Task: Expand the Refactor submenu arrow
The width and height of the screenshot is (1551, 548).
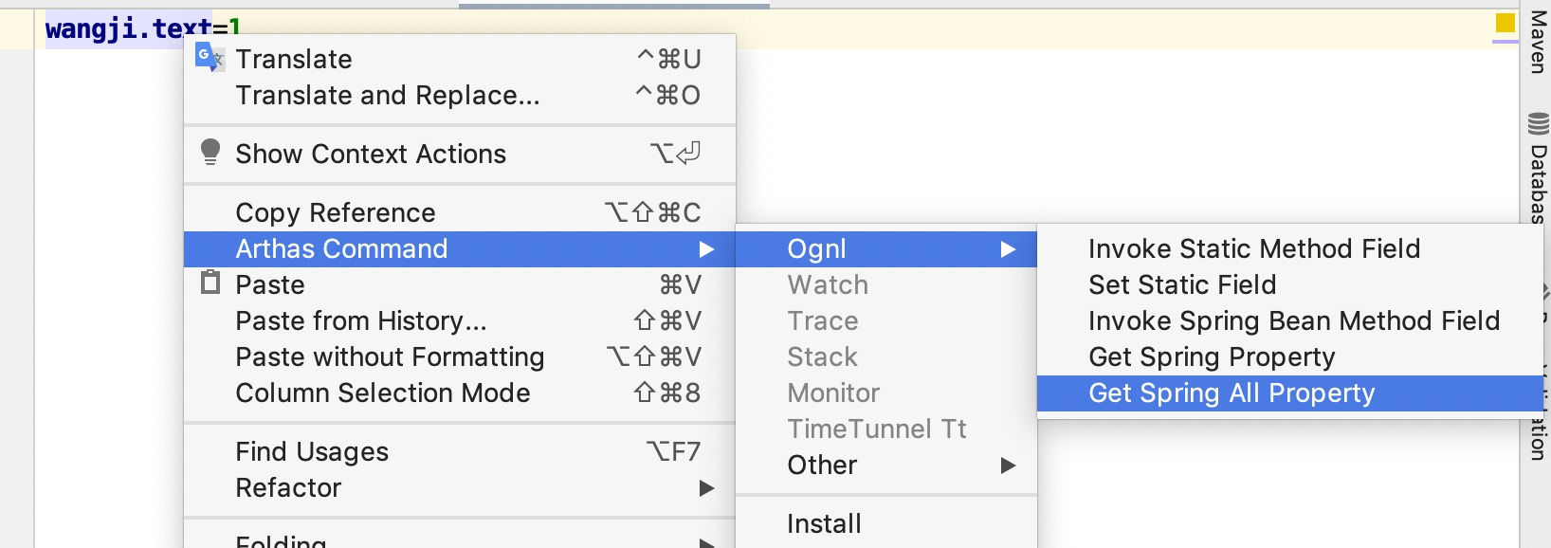Action: point(706,488)
